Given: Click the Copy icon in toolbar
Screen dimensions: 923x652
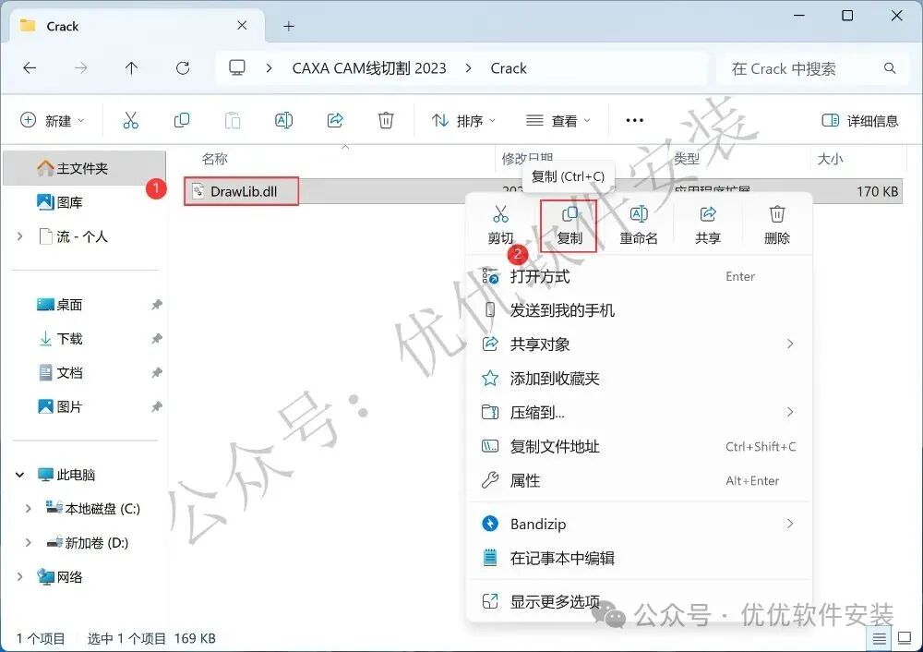Looking at the screenshot, I should tap(182, 121).
